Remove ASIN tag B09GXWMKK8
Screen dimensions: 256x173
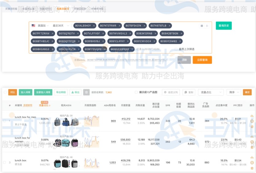(x=132, y=49)
